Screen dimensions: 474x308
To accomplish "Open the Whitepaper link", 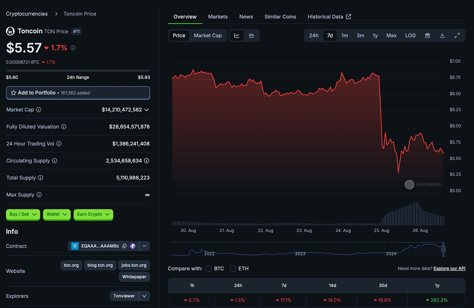I will click(134, 277).
